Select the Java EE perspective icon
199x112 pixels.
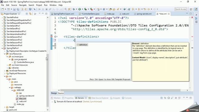pyautogui.click(x=196, y=9)
